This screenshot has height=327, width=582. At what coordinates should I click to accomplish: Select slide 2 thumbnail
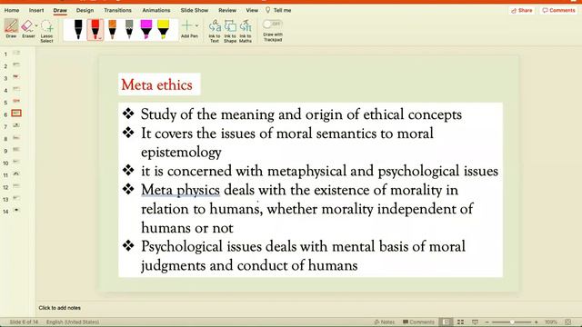point(16,64)
